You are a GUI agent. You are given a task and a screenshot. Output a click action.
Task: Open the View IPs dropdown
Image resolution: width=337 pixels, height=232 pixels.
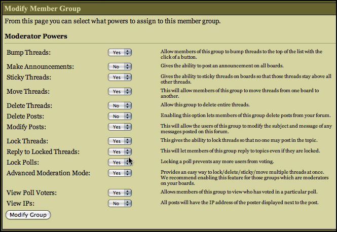pyautogui.click(x=120, y=203)
